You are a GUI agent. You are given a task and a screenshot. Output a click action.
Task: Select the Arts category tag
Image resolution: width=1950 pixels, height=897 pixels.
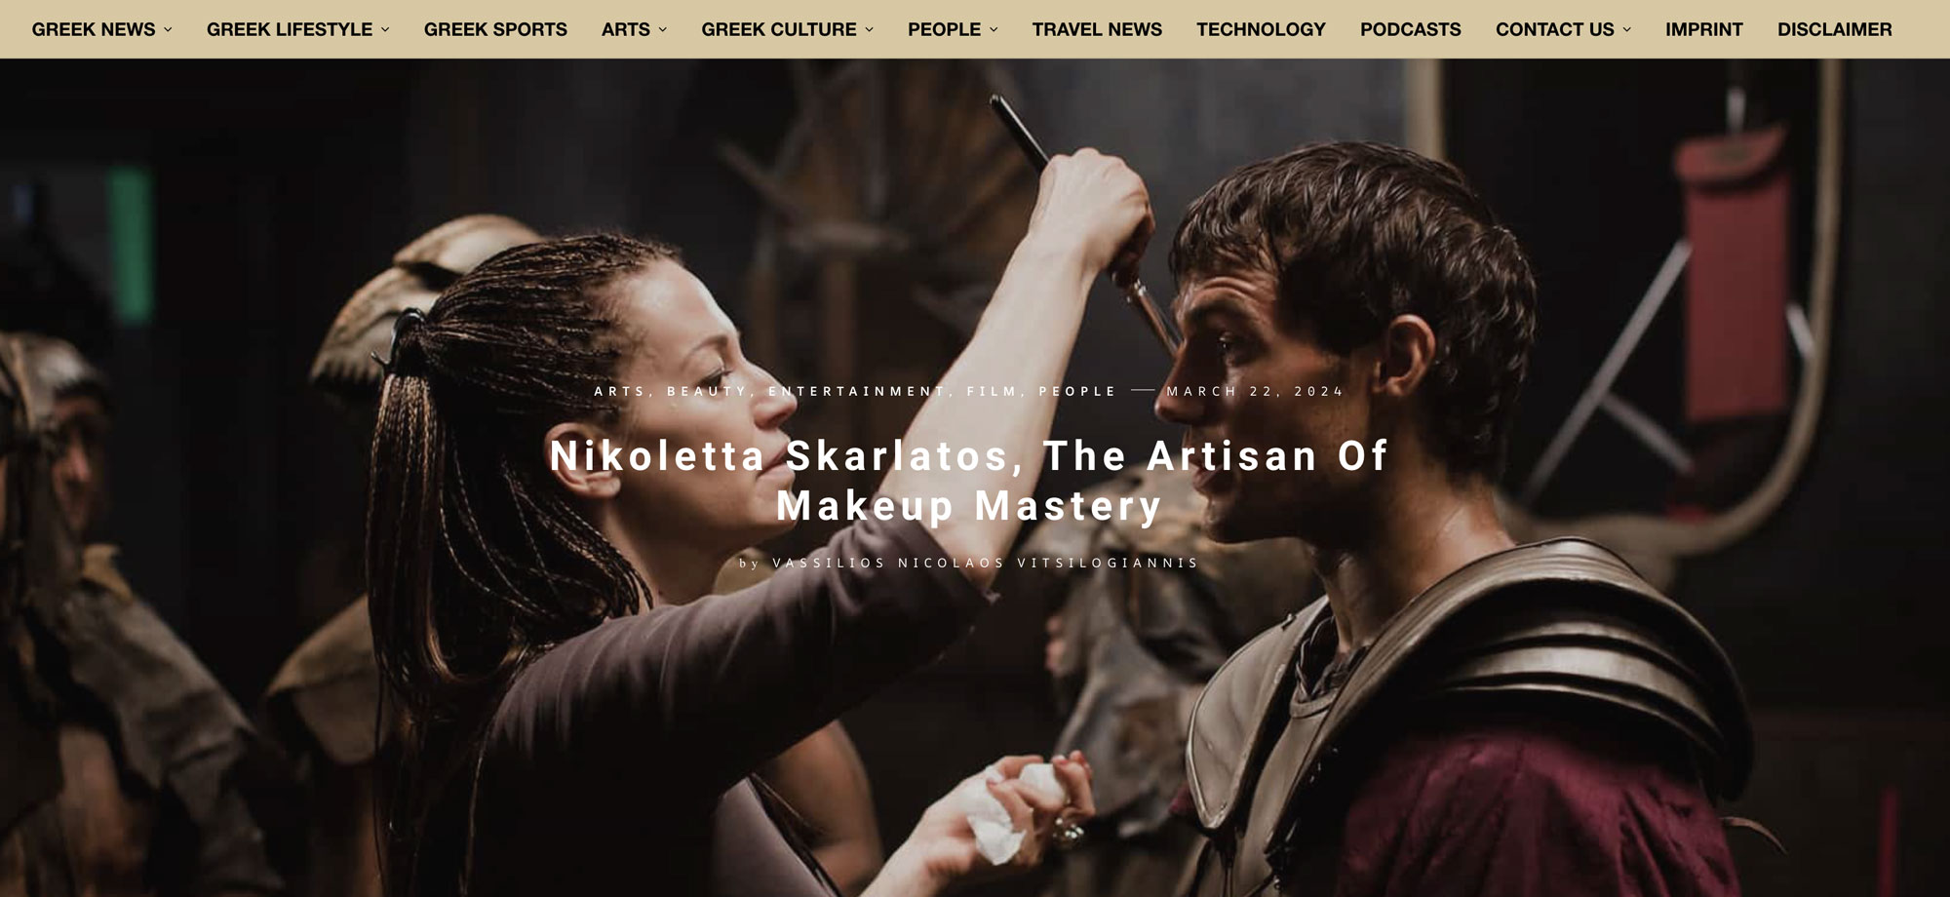pyautogui.click(x=620, y=391)
